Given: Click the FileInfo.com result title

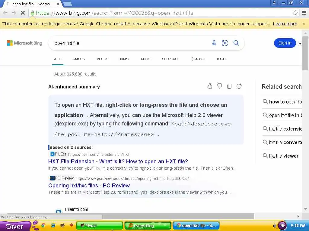Looking at the screenshot, I should (x=76, y=209).
